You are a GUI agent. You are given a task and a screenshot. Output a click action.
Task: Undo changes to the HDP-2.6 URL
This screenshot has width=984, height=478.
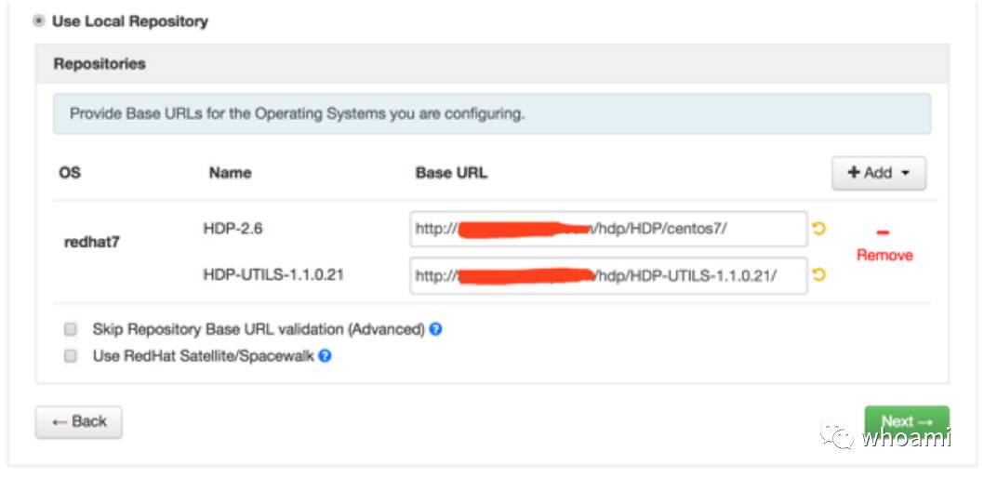(819, 229)
